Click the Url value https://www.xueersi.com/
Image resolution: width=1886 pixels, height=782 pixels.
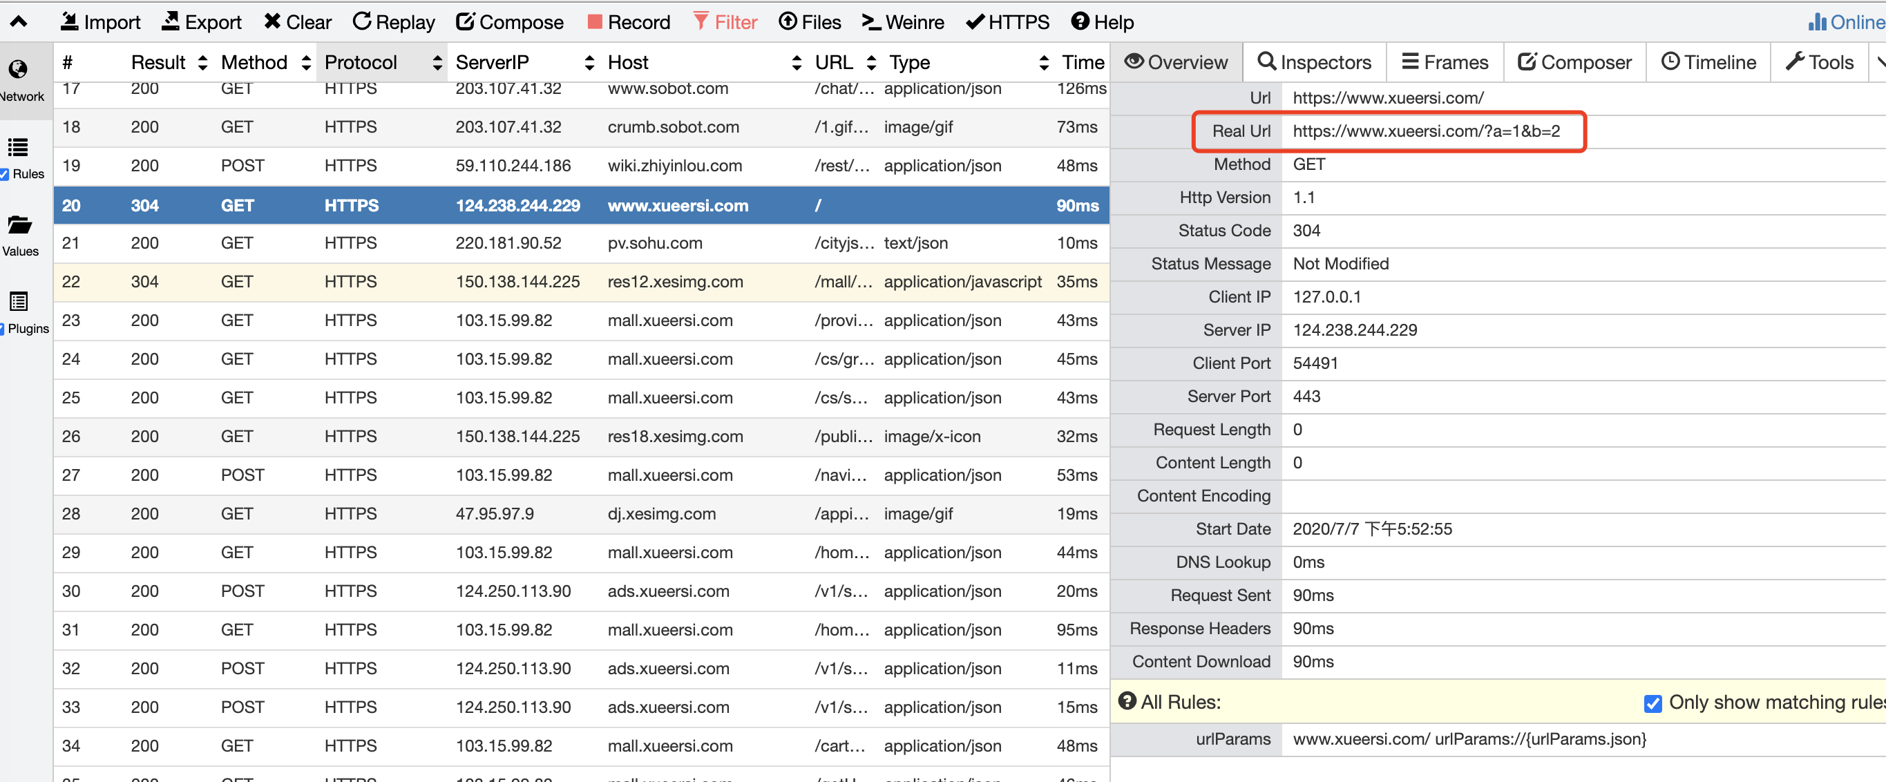[x=1387, y=97]
